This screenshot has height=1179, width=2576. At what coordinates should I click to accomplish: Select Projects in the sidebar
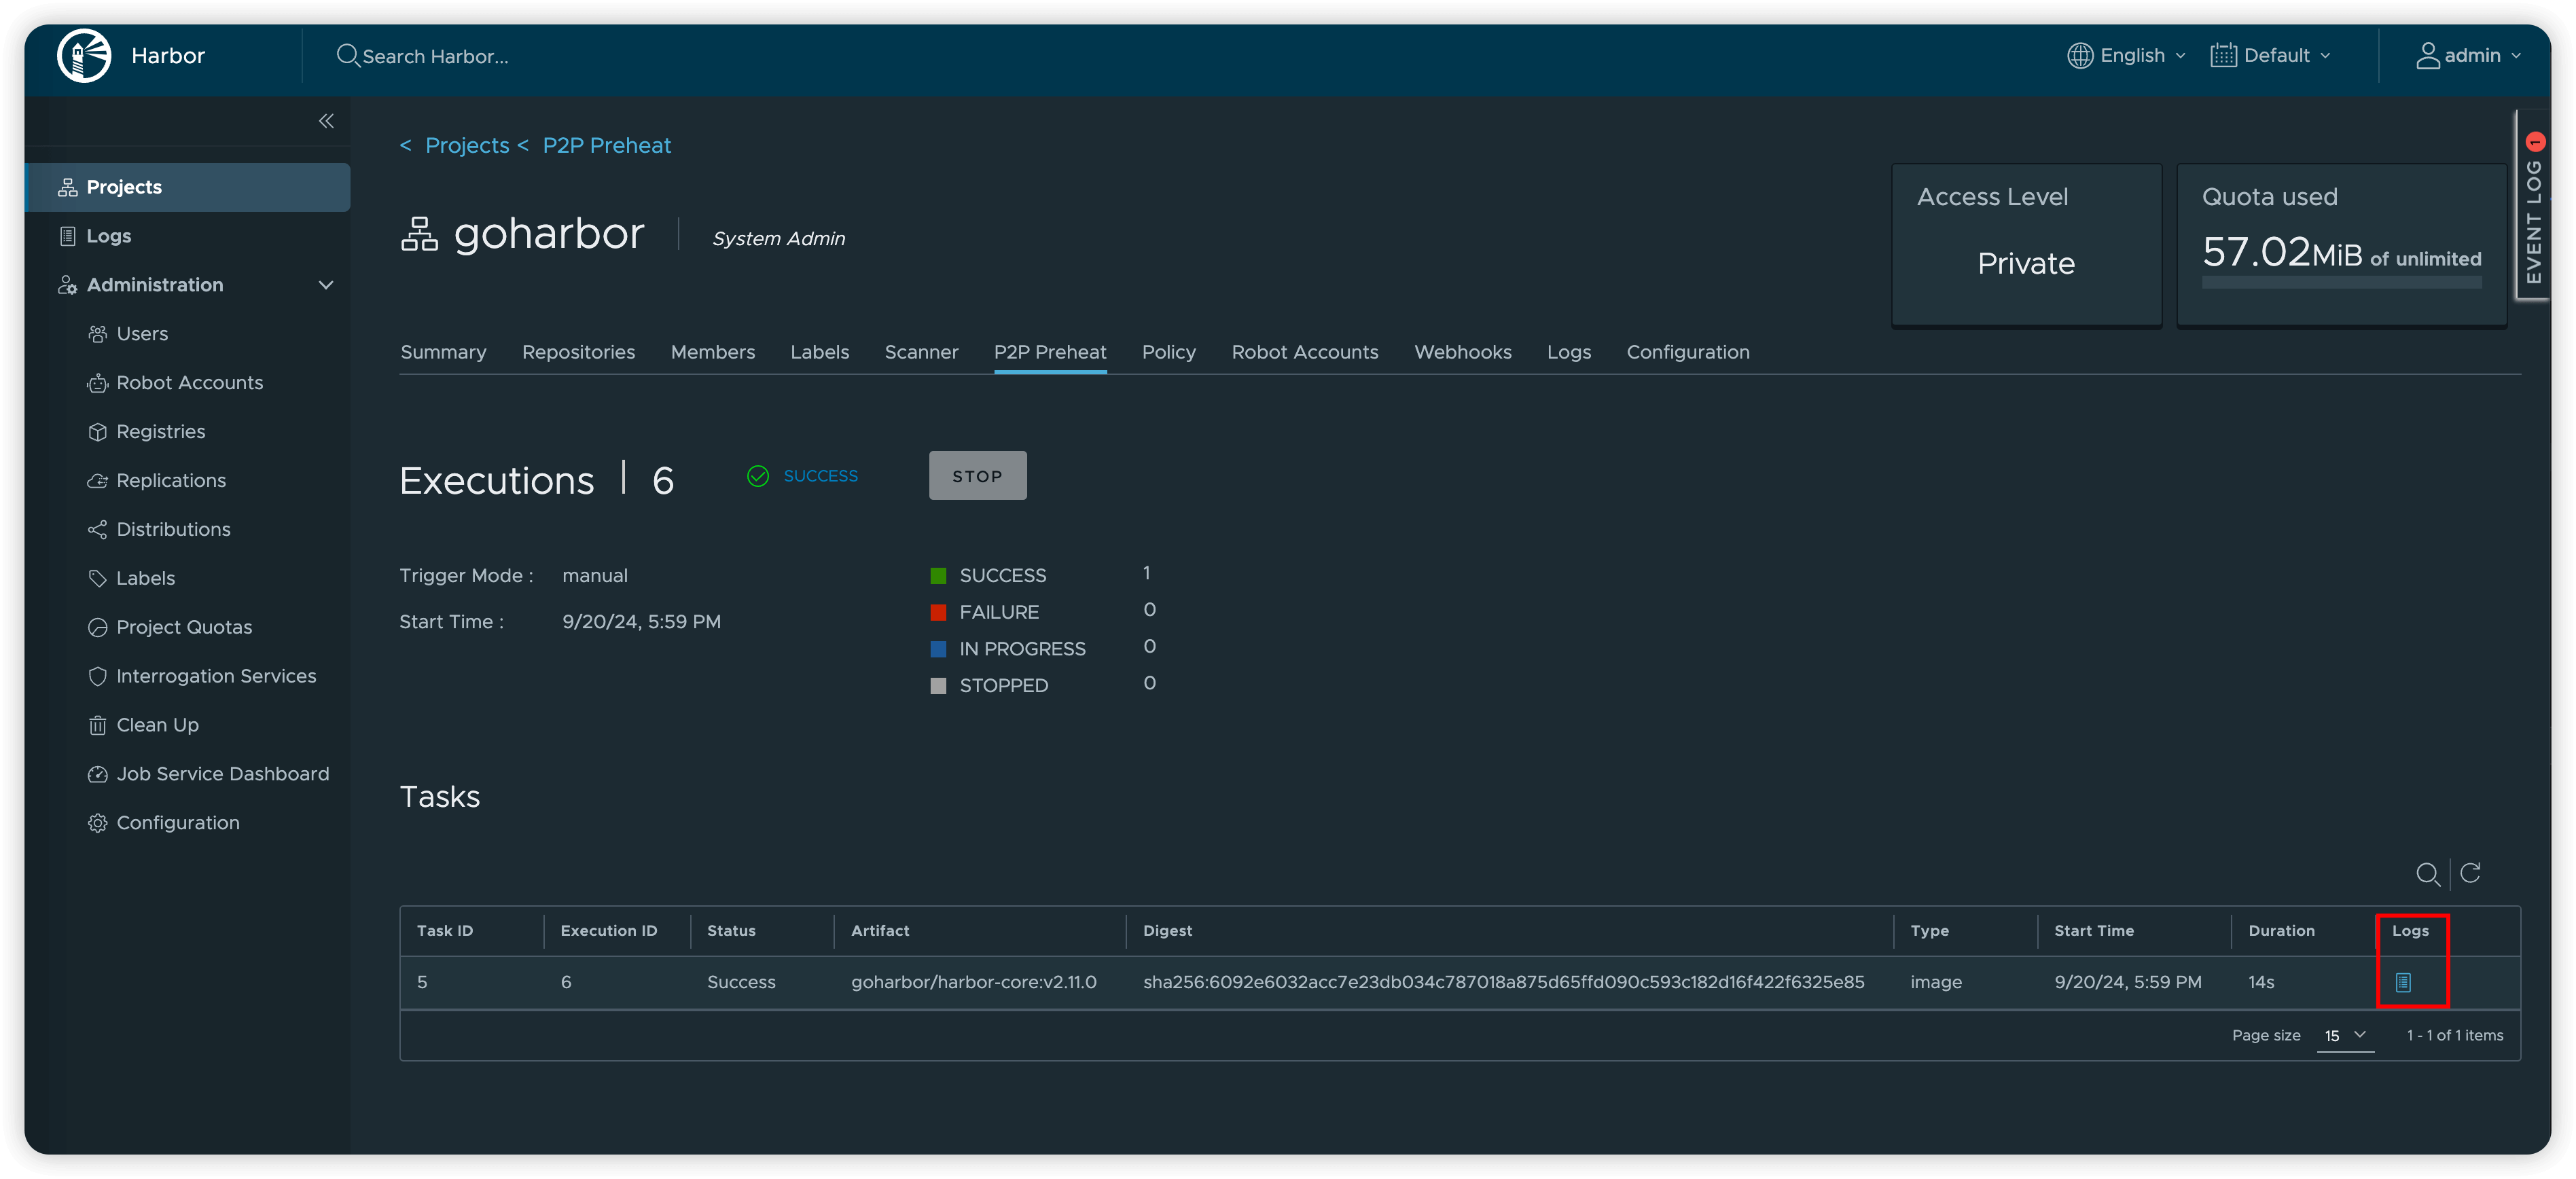click(x=188, y=187)
